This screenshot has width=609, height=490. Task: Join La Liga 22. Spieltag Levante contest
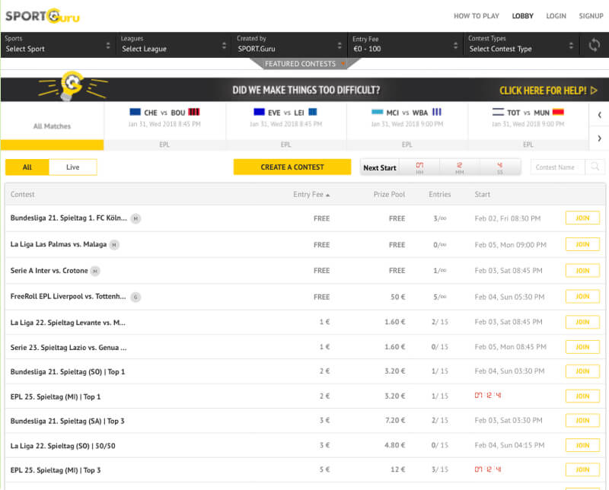point(582,323)
